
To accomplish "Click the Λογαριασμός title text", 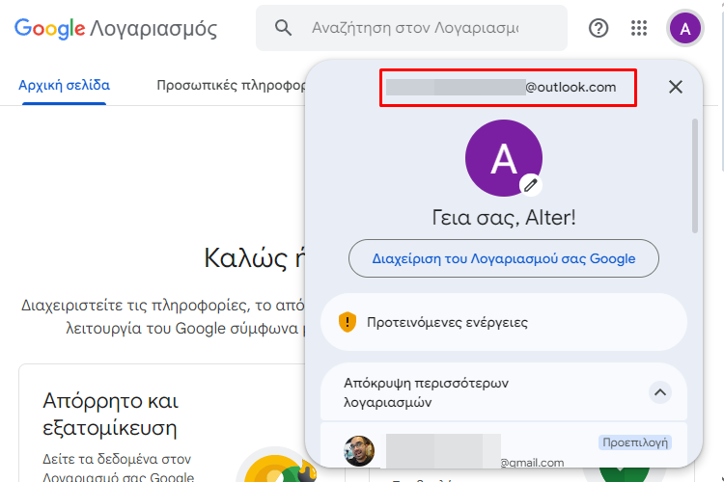I will [x=153, y=29].
